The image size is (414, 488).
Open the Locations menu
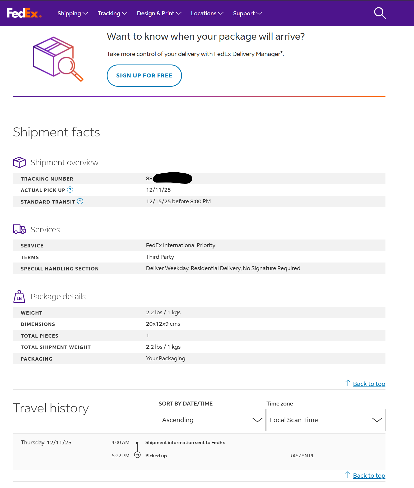[207, 13]
